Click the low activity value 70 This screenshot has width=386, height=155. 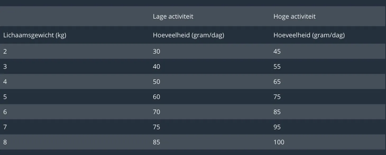pyautogui.click(x=156, y=112)
